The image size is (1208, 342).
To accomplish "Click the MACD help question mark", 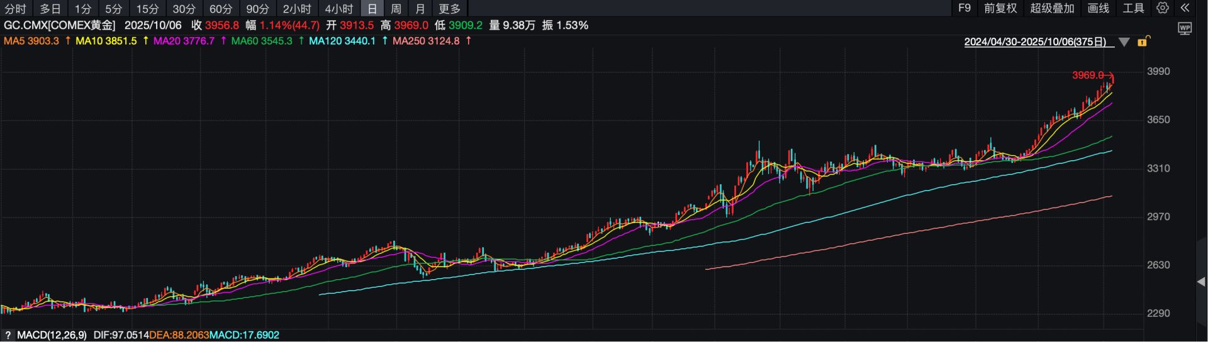I will tap(8, 335).
